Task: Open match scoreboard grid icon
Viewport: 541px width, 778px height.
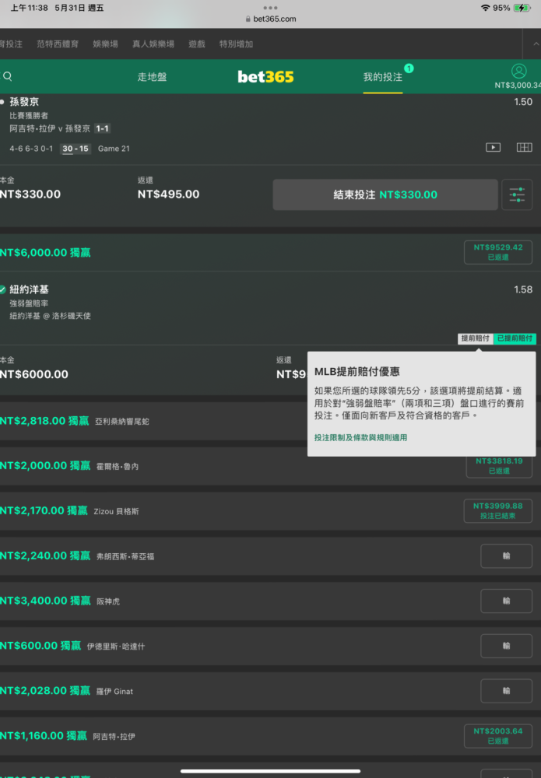Action: [x=524, y=147]
